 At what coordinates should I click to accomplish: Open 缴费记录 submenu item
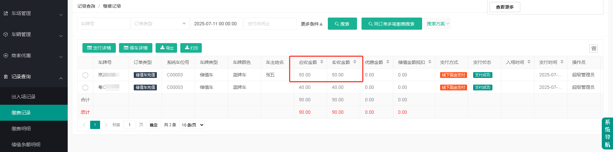34,113
